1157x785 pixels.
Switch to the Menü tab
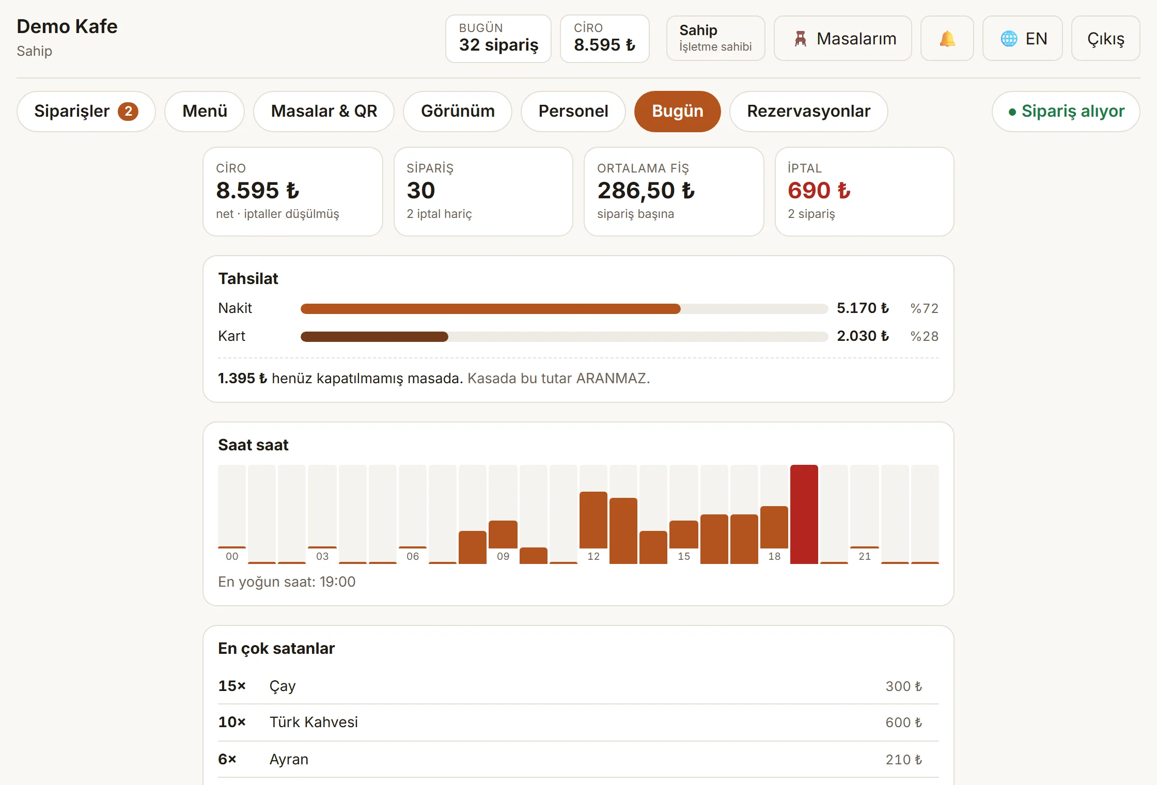click(205, 111)
